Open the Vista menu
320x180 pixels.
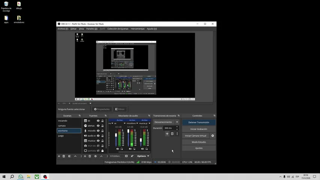click(81, 29)
